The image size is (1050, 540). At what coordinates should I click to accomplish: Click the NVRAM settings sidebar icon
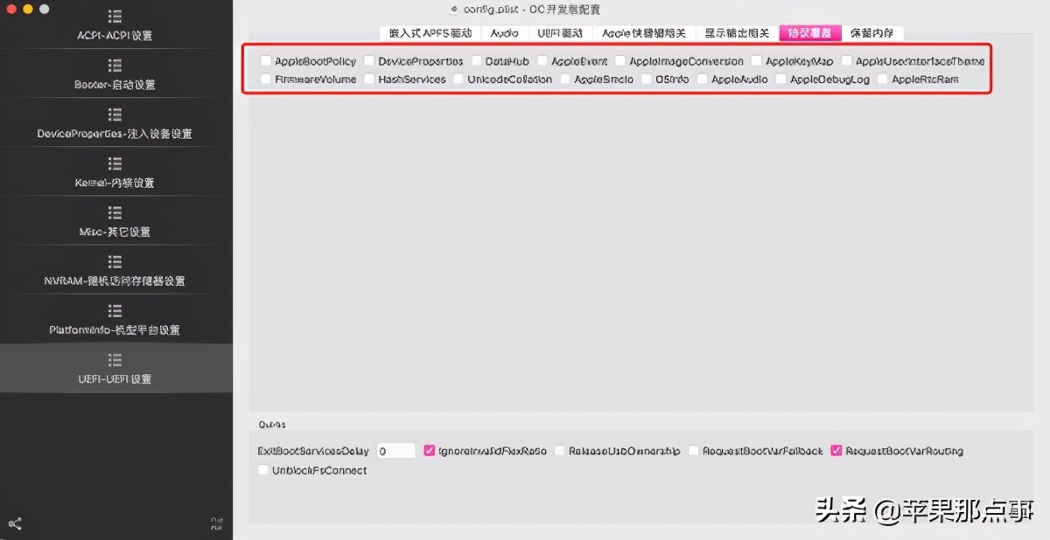116,260
